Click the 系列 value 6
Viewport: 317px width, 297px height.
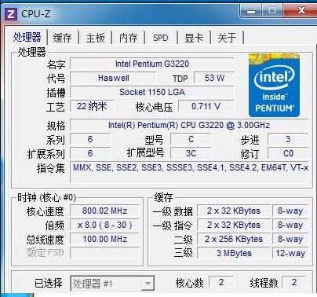pyautogui.click(x=90, y=139)
